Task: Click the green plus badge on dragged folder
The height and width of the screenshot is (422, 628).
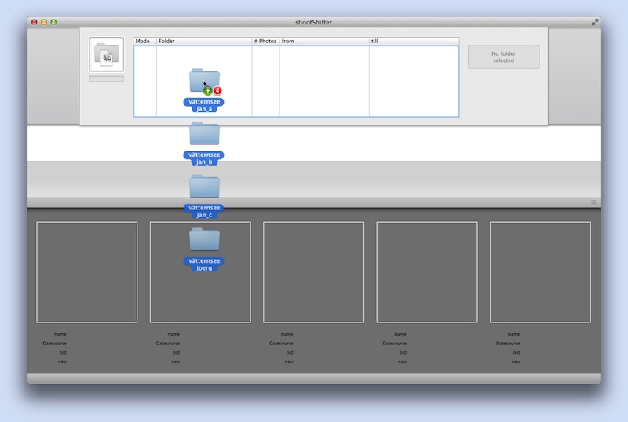Action: tap(207, 91)
